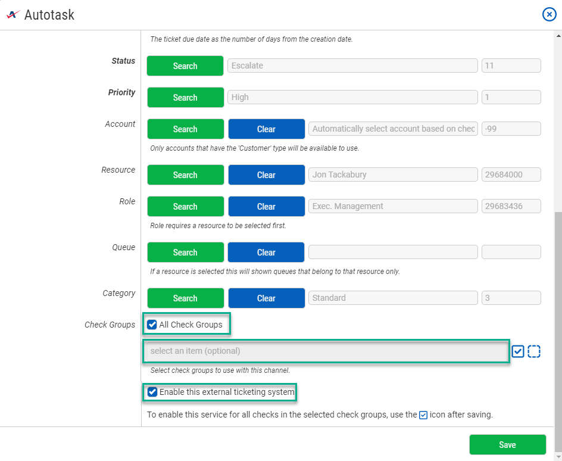Click the Status field showing Escalate
The image size is (562, 461).
(352, 66)
